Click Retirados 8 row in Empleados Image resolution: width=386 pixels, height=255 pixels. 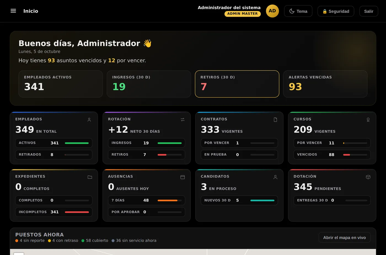point(54,154)
